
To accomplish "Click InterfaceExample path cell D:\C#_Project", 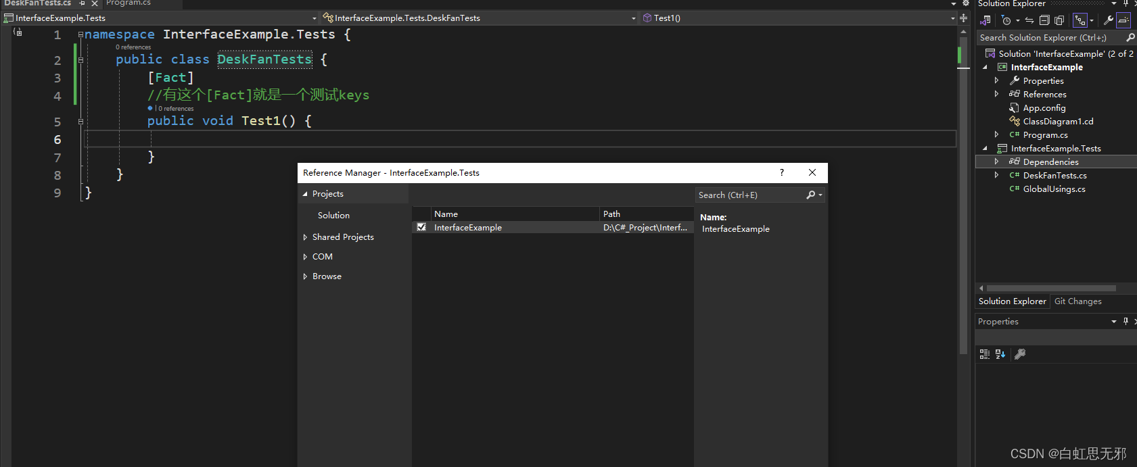I will 645,228.
